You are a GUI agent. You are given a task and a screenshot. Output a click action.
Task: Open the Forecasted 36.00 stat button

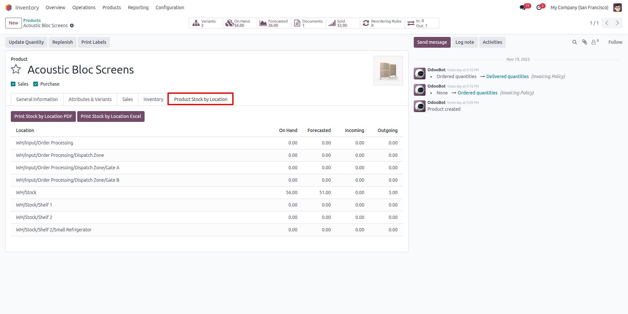click(274, 23)
